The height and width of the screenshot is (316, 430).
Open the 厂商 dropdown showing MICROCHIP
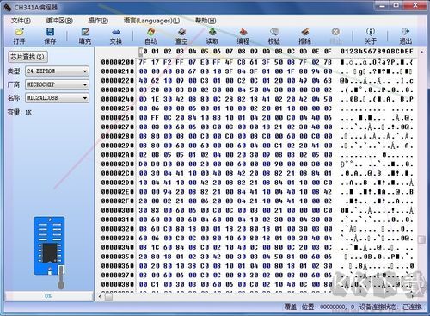(x=57, y=84)
